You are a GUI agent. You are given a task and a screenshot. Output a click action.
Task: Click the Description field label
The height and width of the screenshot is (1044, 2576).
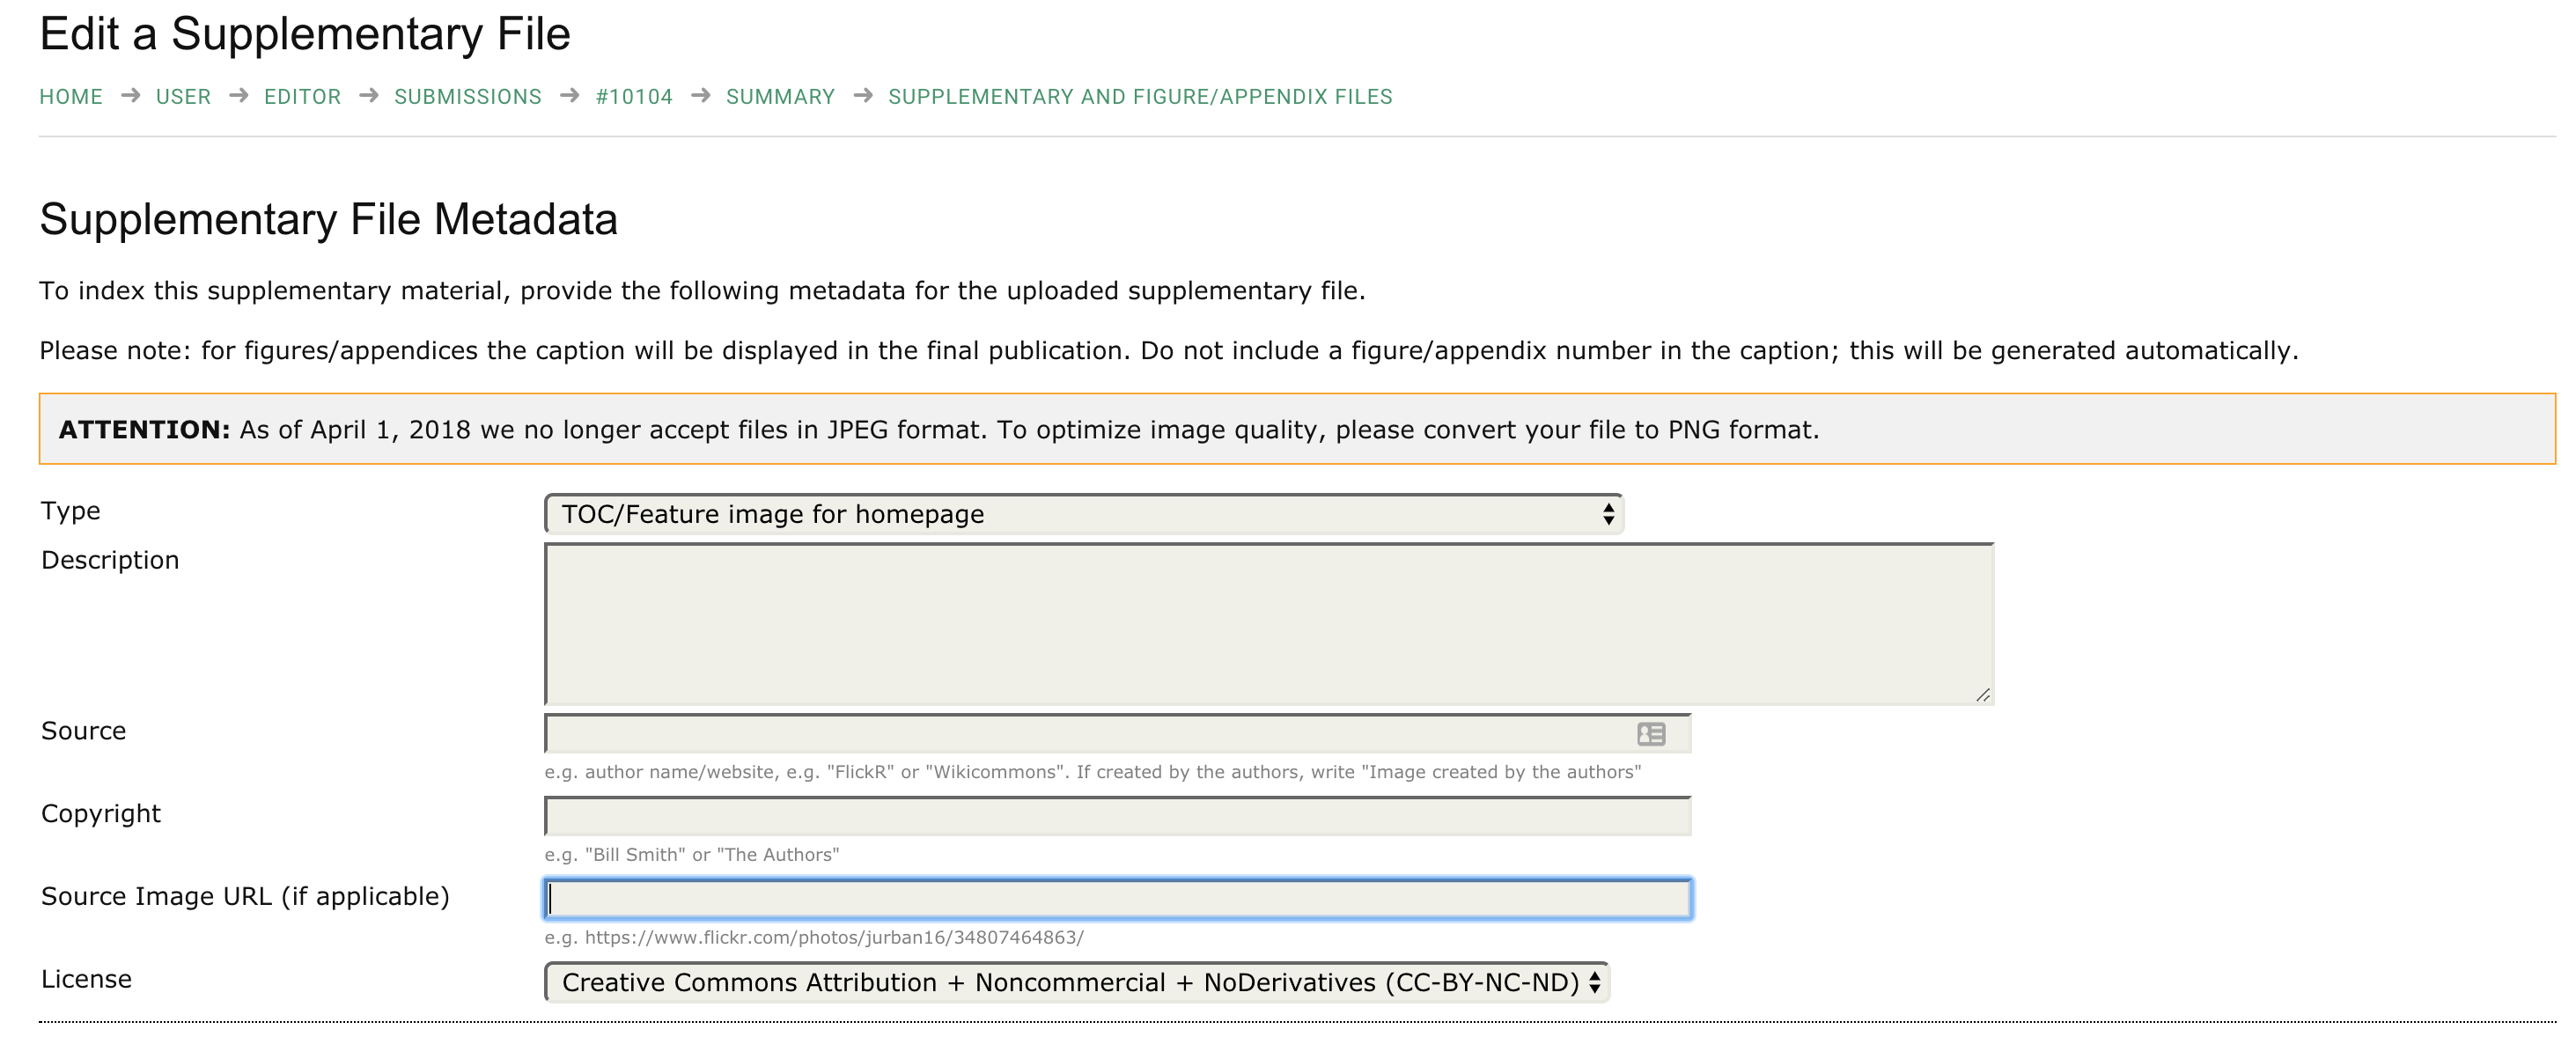(110, 560)
